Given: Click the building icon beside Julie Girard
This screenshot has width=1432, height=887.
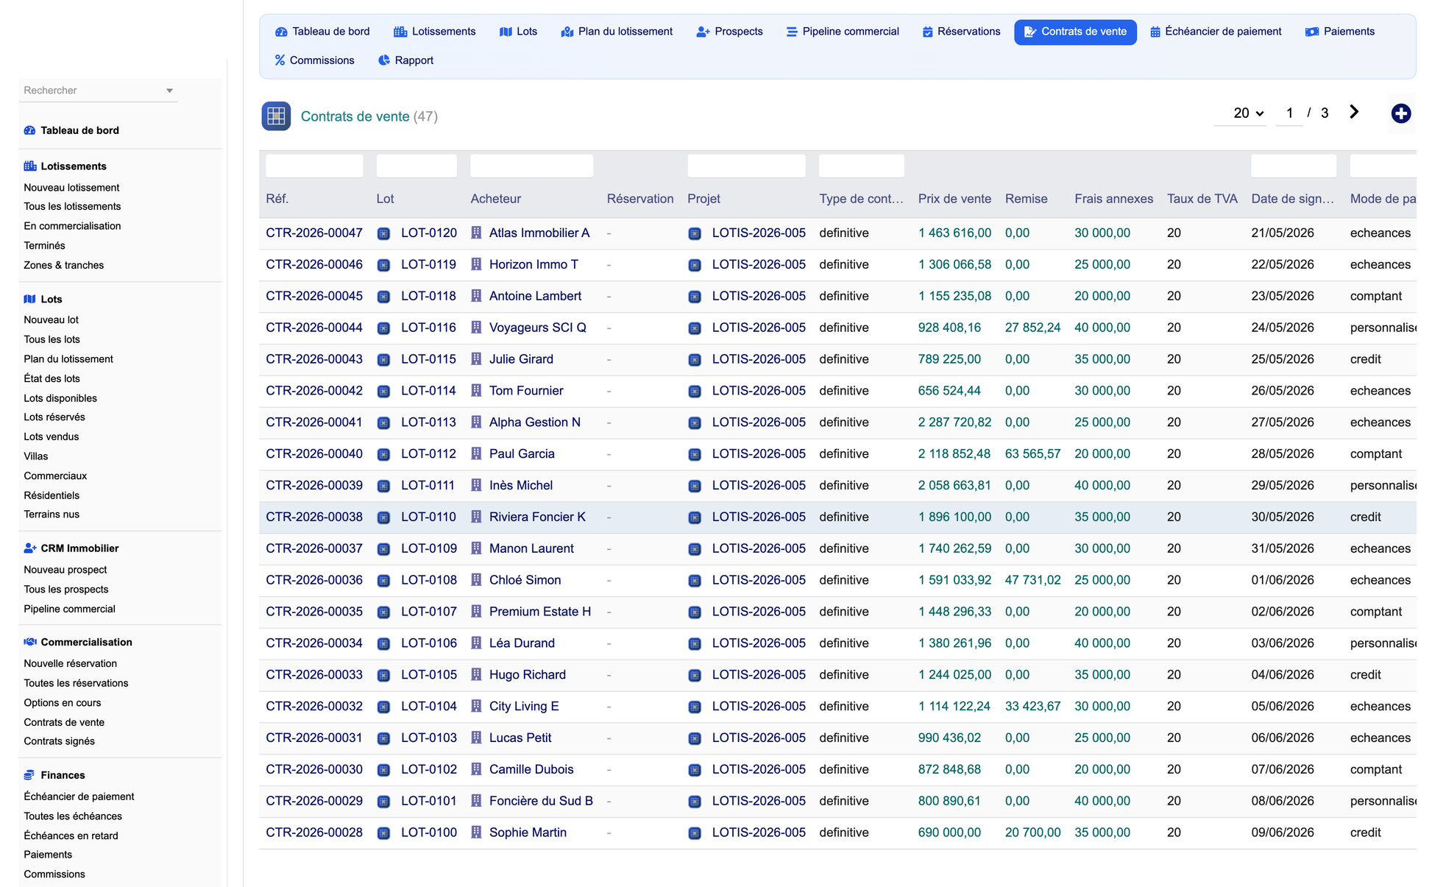Looking at the screenshot, I should pos(476,359).
